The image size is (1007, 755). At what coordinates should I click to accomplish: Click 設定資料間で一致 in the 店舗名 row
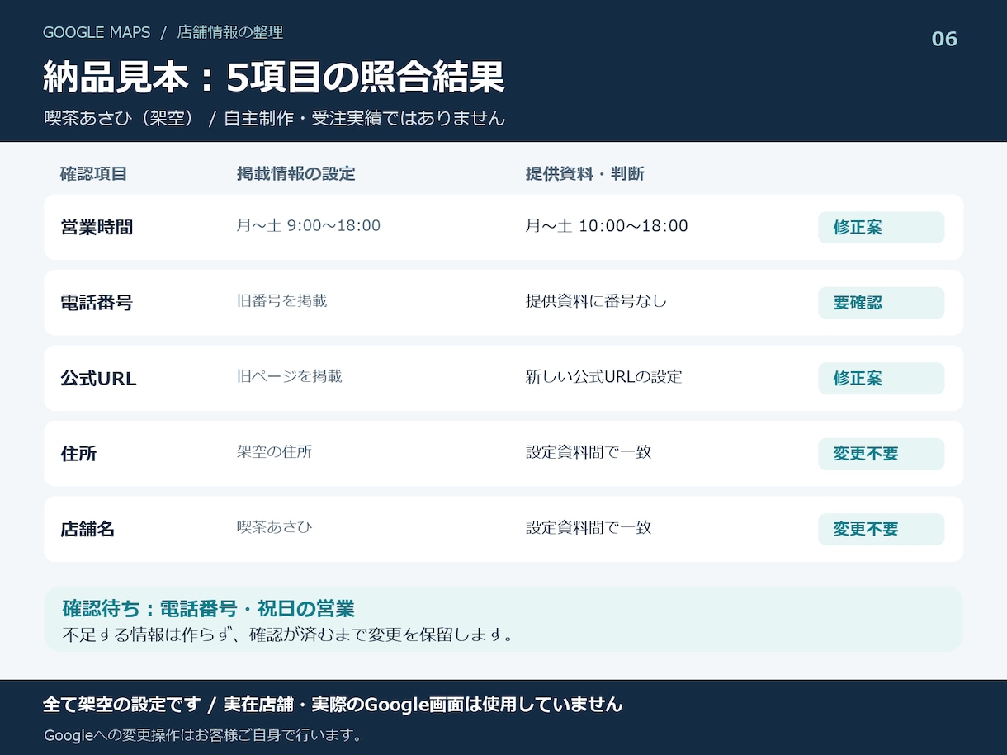point(589,527)
